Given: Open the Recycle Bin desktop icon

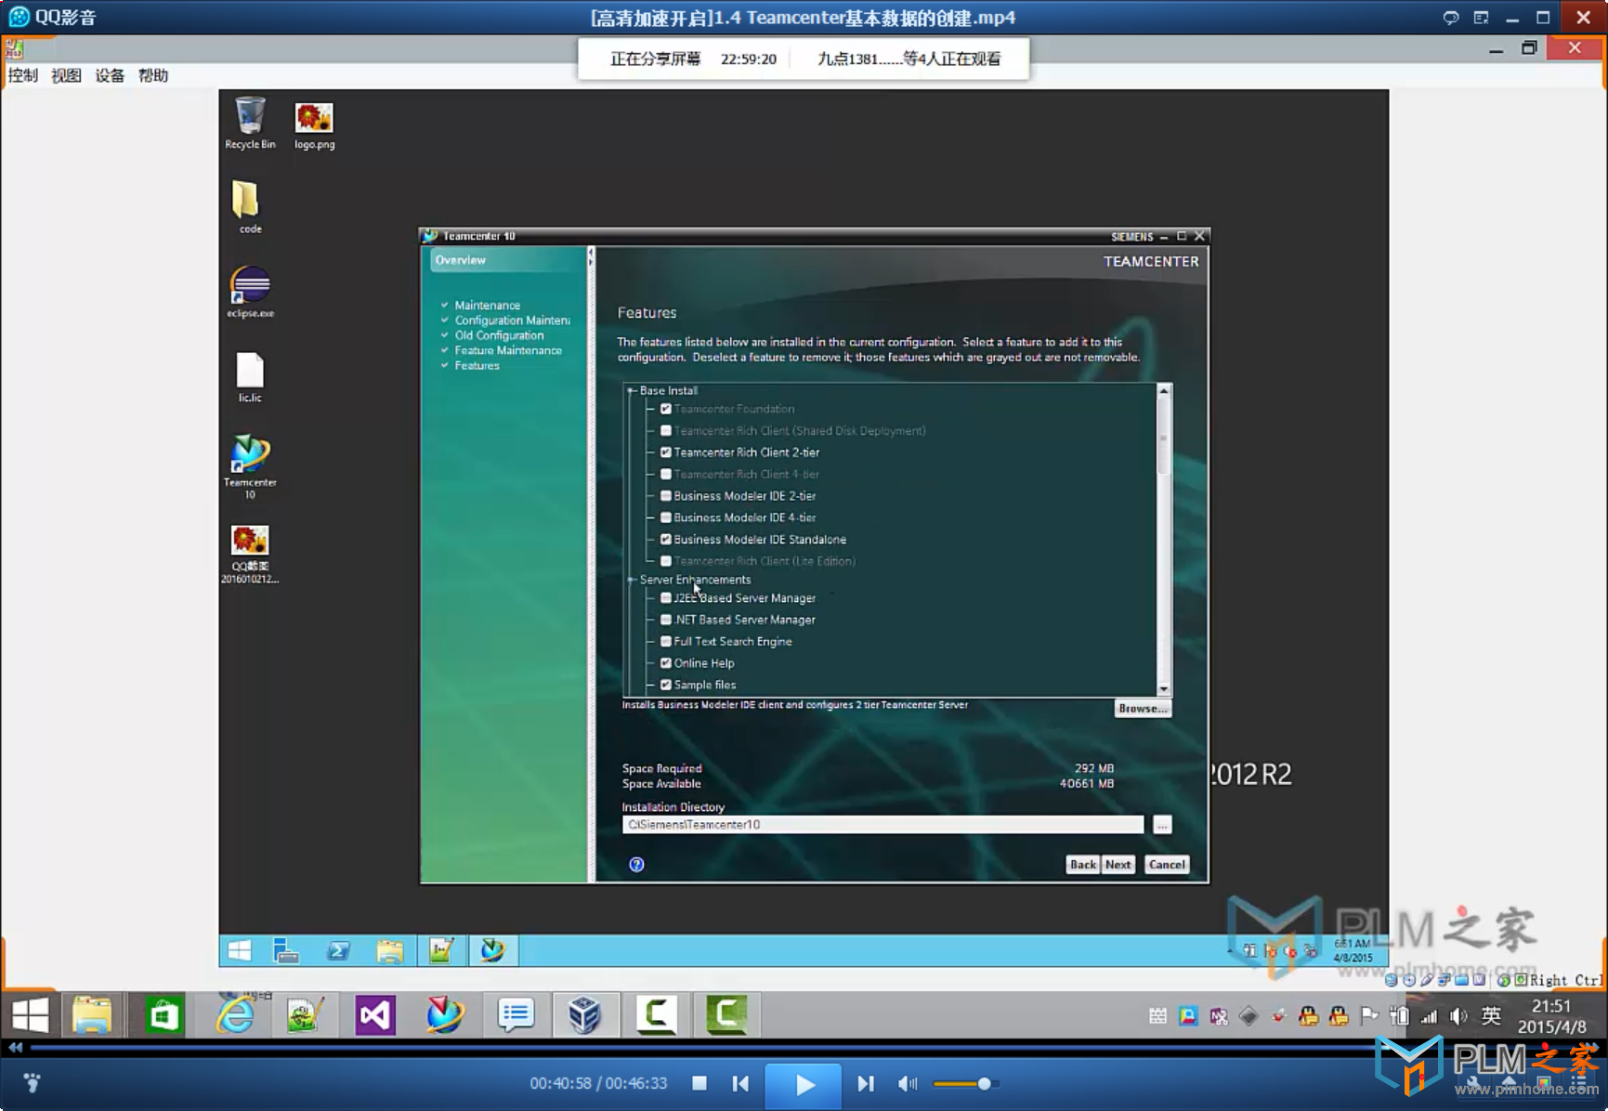Looking at the screenshot, I should pyautogui.click(x=250, y=122).
